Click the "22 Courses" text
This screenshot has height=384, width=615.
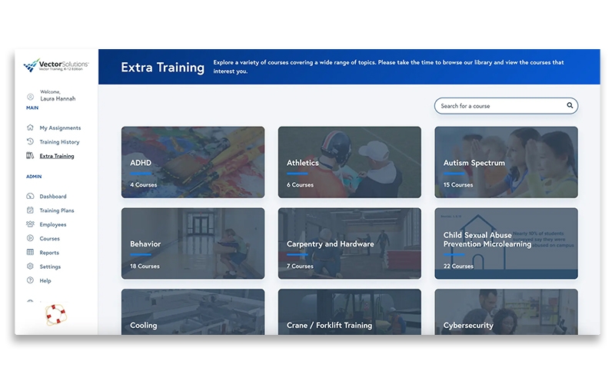point(458,266)
